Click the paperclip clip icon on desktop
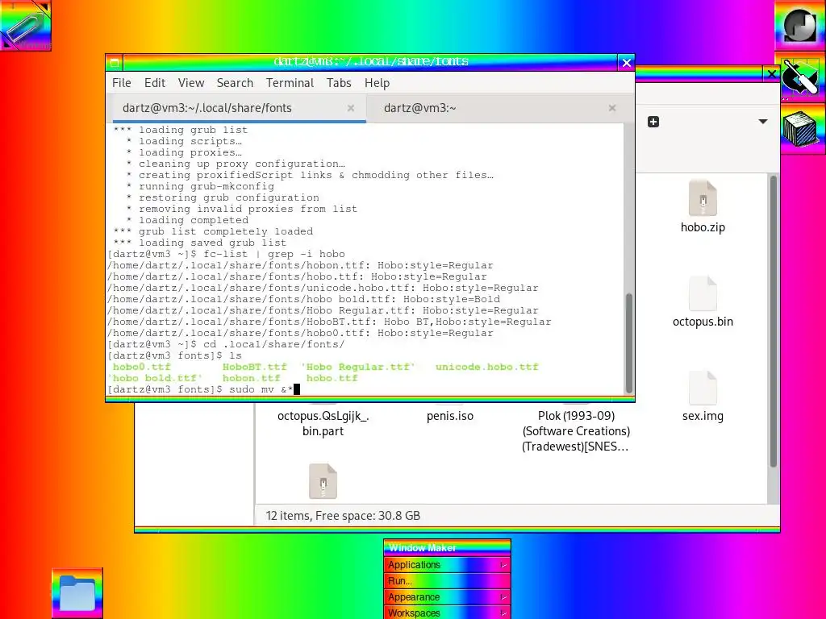This screenshot has height=619, width=826. coord(25,25)
